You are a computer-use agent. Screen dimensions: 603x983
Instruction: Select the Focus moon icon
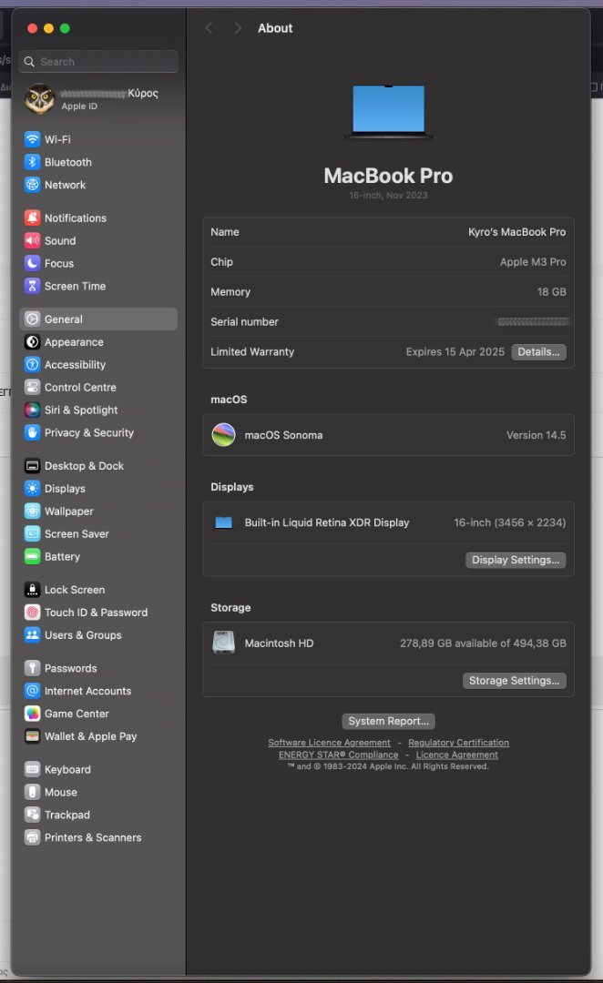[32, 263]
